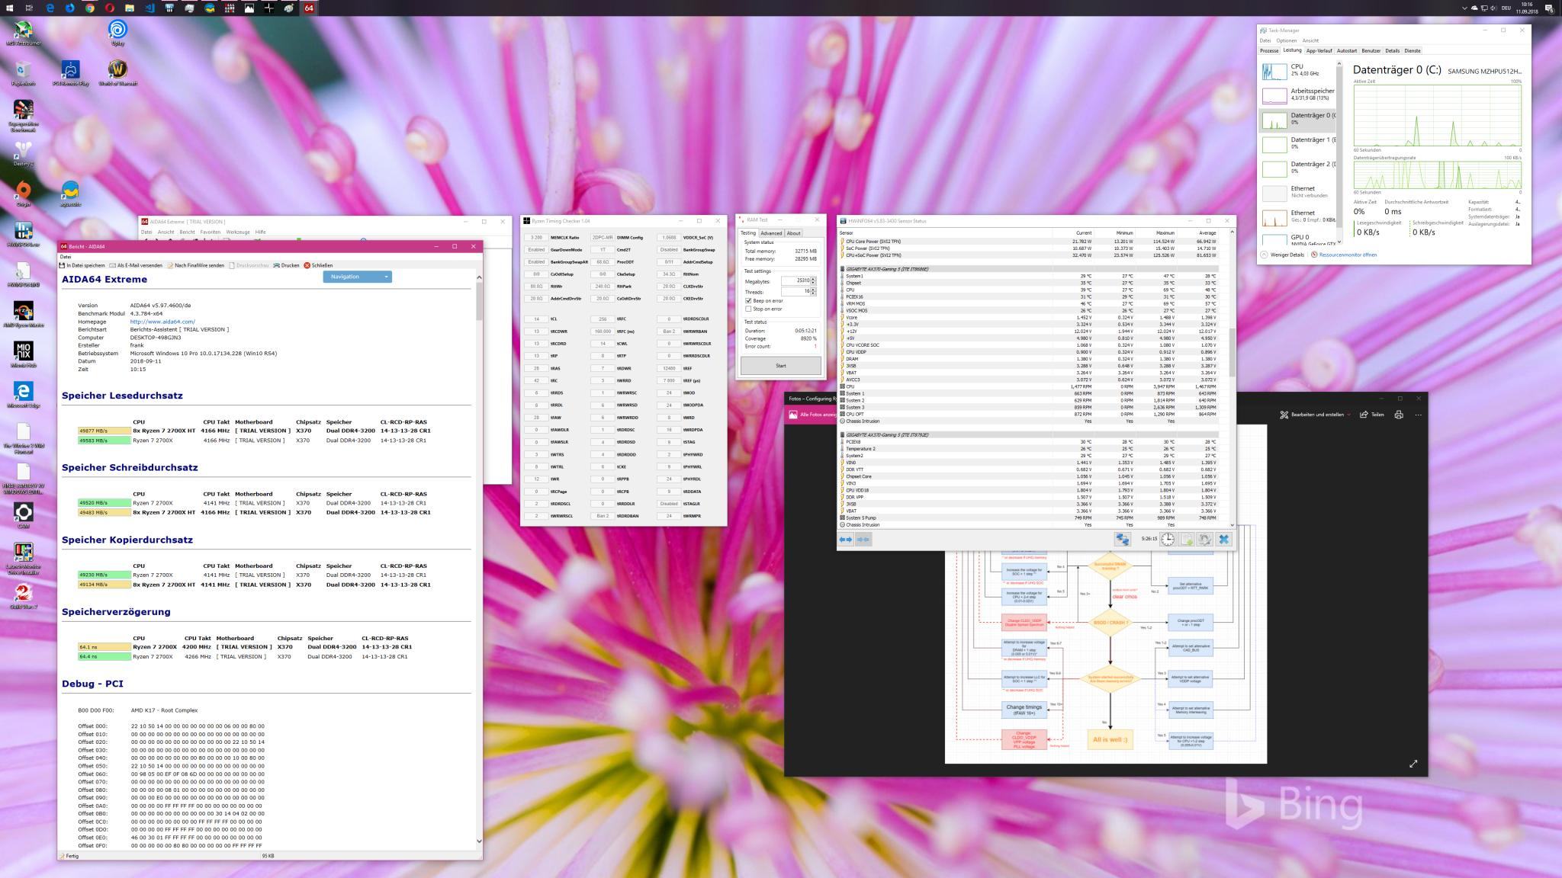Enable Stop on error checkbox

748,309
